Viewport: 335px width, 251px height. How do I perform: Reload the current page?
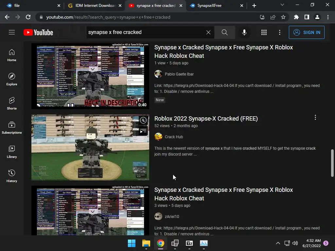point(28,17)
